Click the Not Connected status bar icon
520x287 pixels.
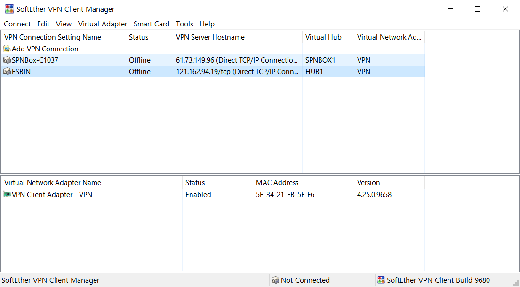275,280
